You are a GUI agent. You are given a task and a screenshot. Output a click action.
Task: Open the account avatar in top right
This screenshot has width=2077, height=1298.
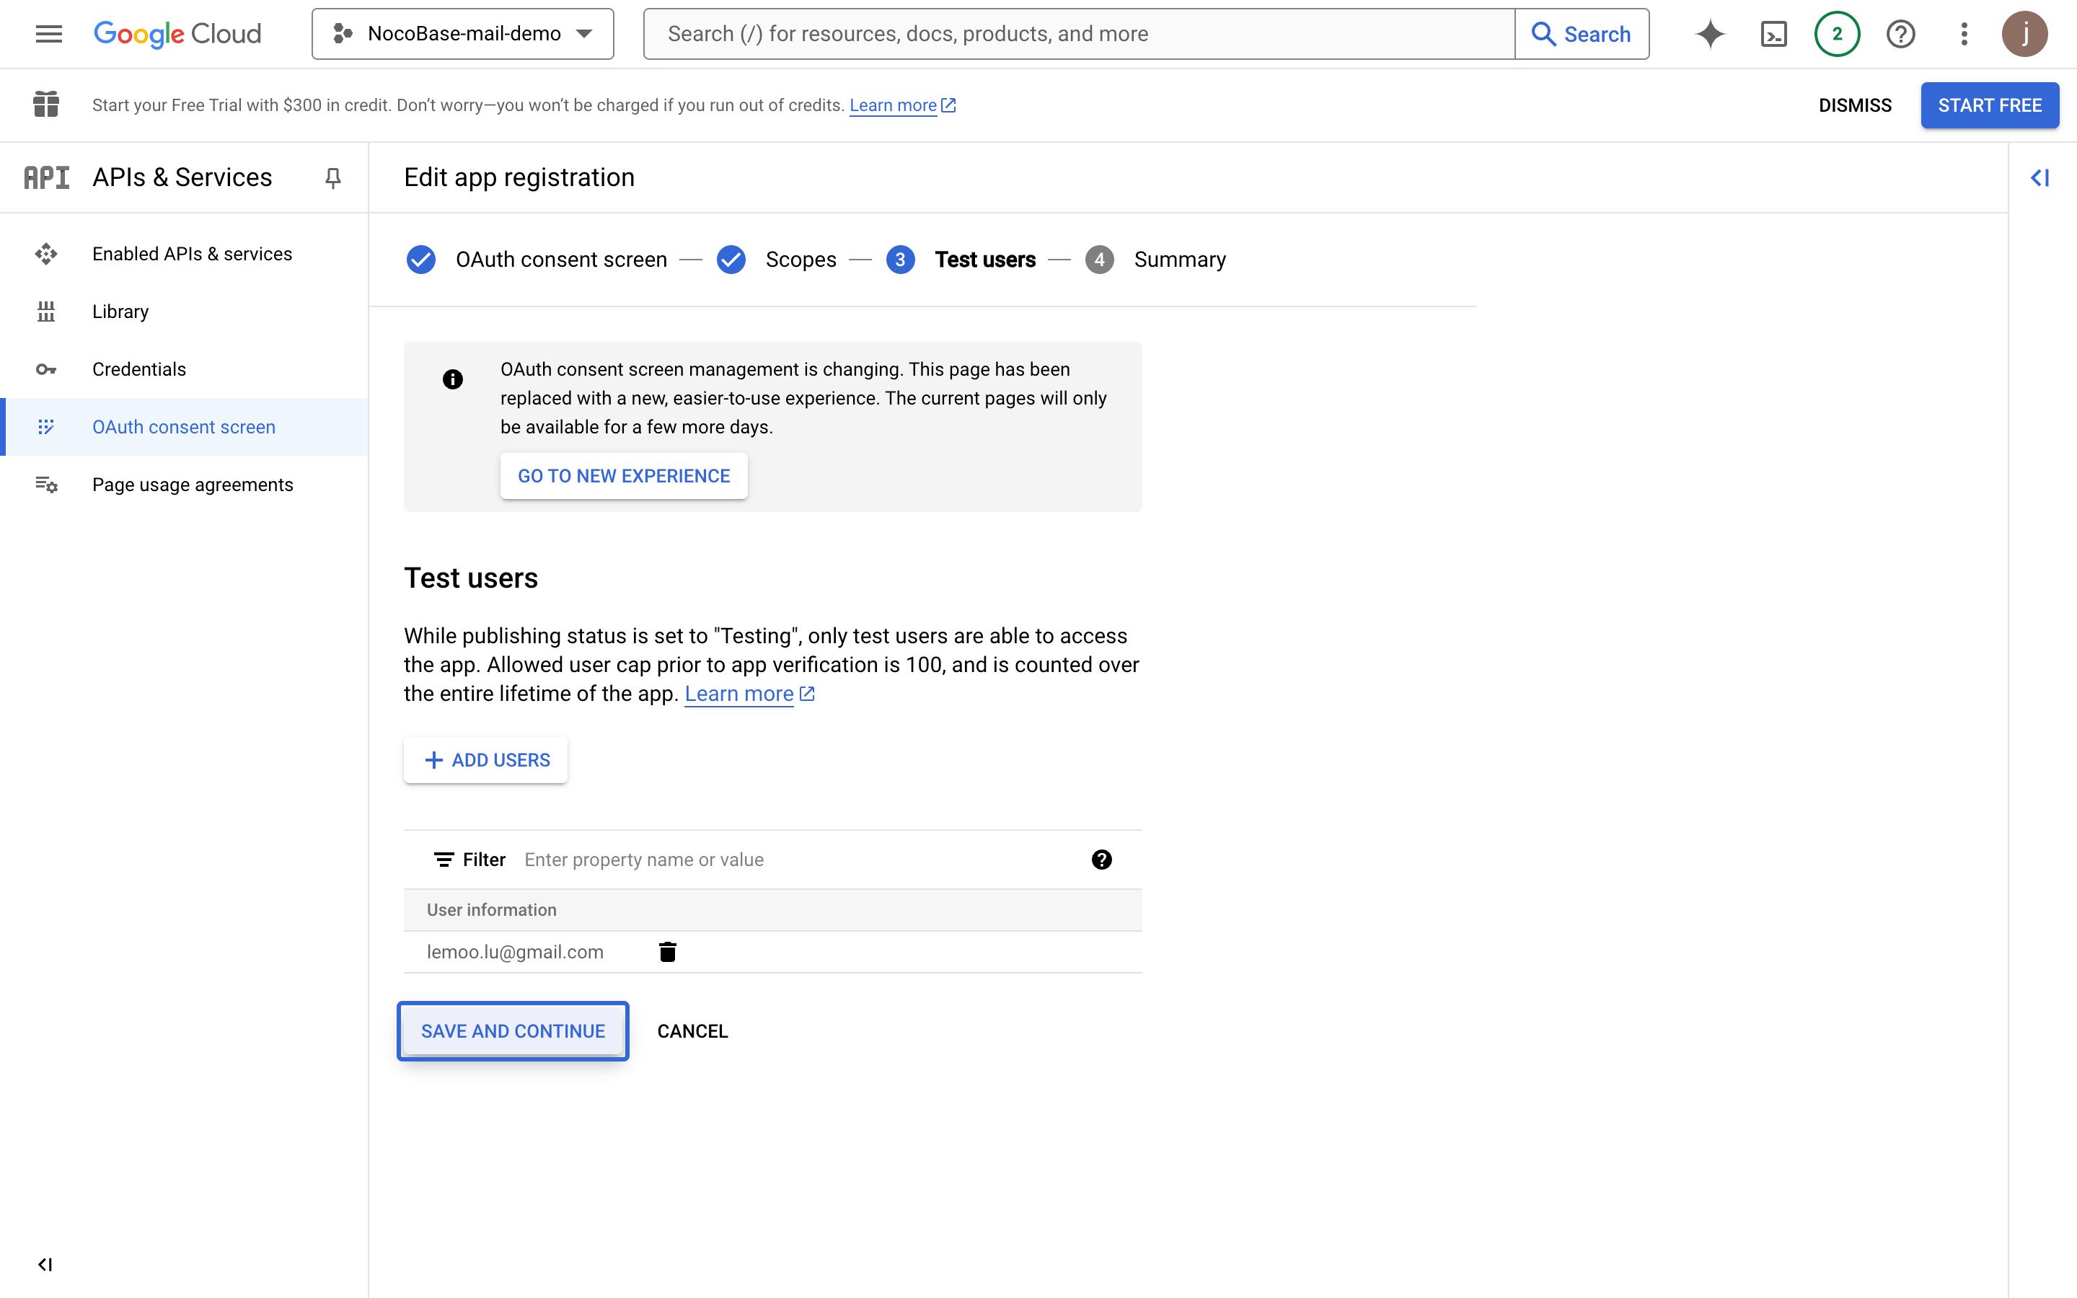pyautogui.click(x=2024, y=33)
